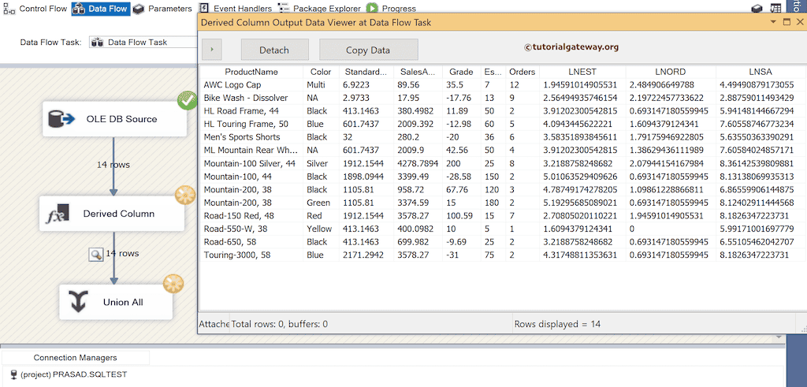
Task: Click the Detach button
Action: [x=274, y=50]
